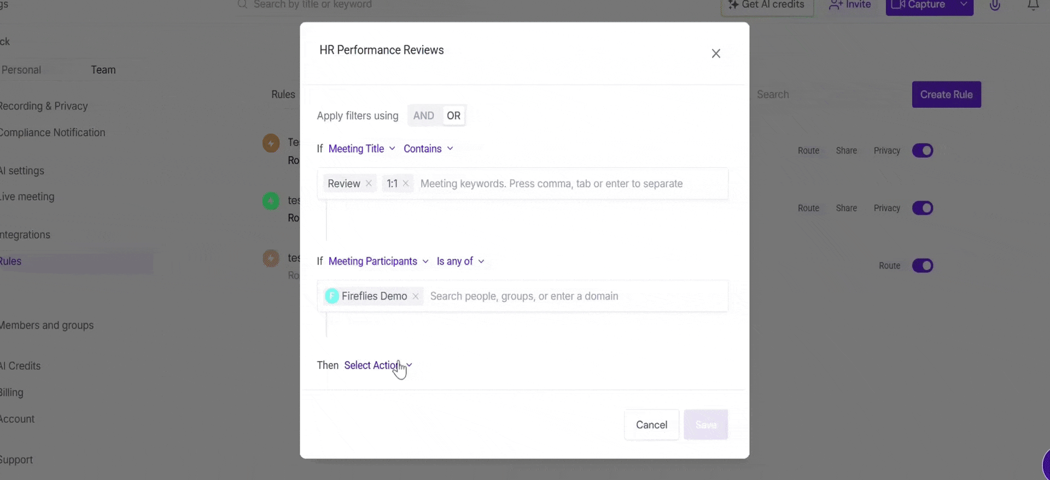The height and width of the screenshot is (480, 1050).
Task: Open Billing page
Action: (x=11, y=393)
